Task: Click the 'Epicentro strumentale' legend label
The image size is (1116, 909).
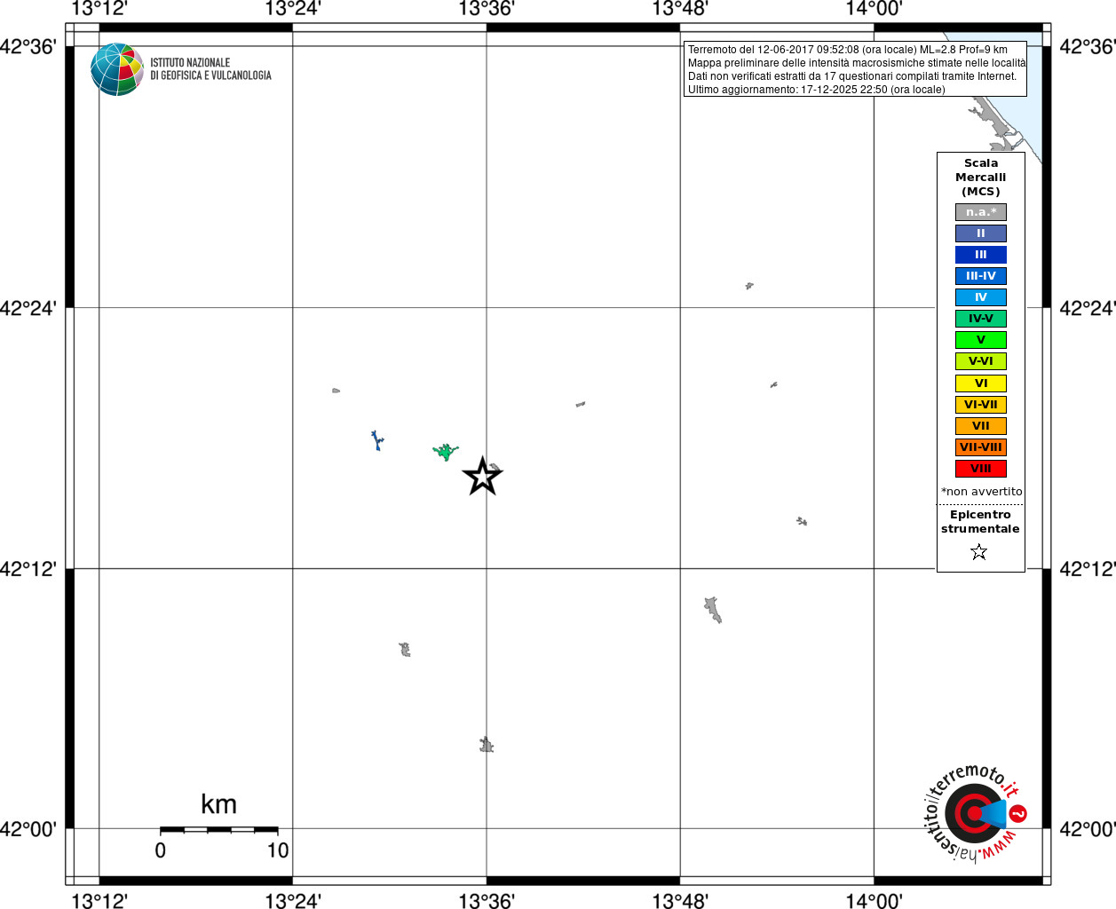Action: (x=980, y=522)
